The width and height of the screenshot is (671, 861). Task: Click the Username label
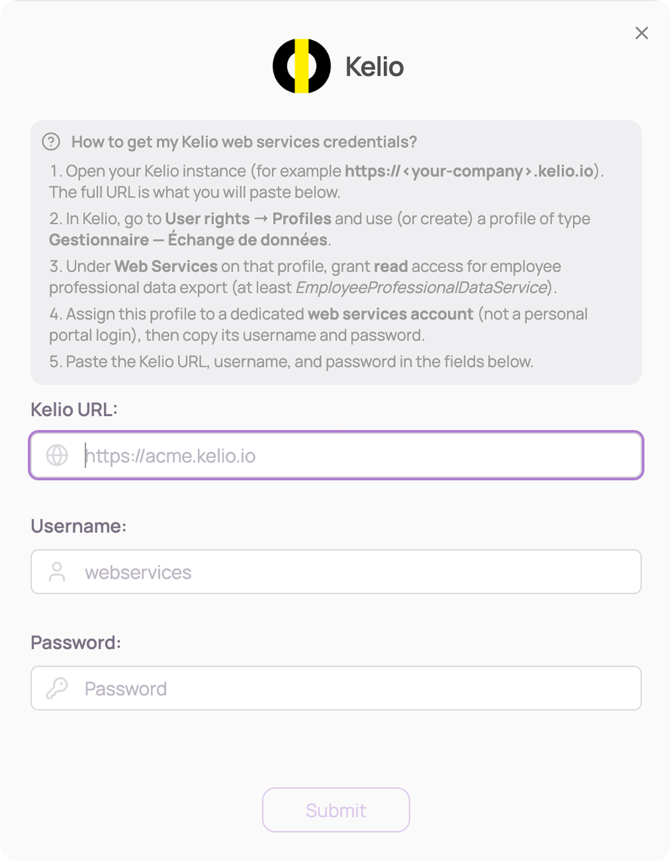tap(79, 526)
